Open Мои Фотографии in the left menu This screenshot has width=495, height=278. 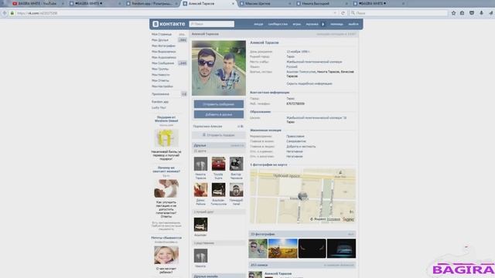tap(163, 46)
